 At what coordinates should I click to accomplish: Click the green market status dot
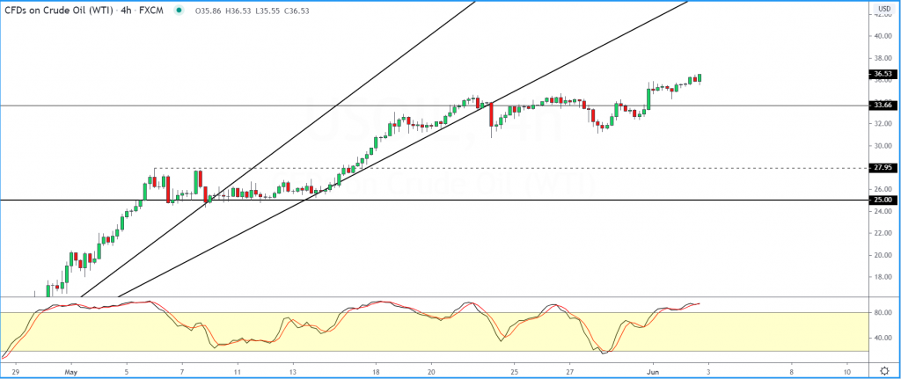pyautogui.click(x=180, y=11)
